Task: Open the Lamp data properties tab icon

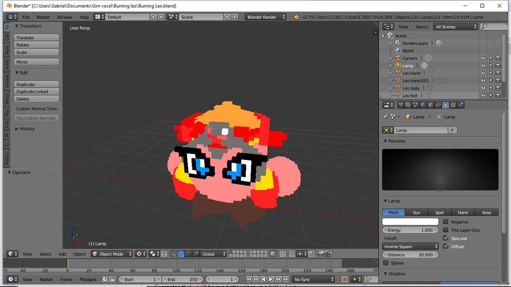Action: (x=445, y=105)
